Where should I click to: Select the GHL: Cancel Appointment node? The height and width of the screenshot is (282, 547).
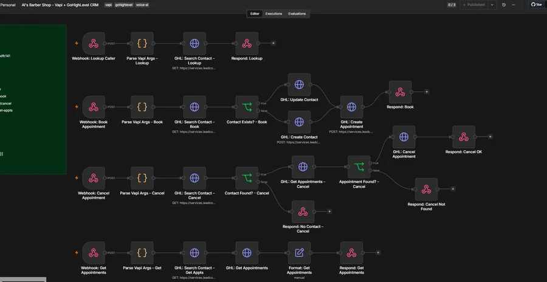point(404,137)
